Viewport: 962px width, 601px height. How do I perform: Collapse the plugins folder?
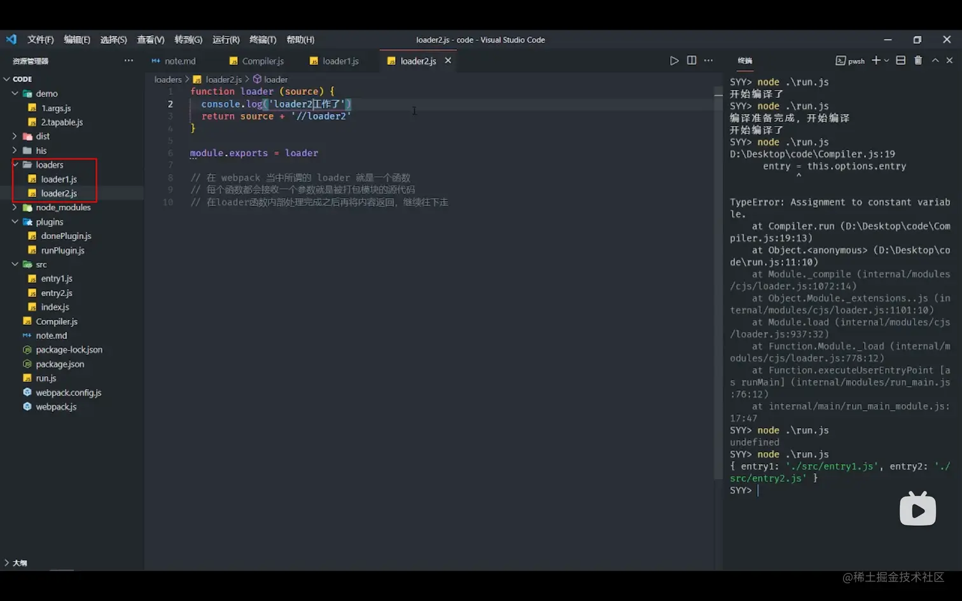point(15,222)
